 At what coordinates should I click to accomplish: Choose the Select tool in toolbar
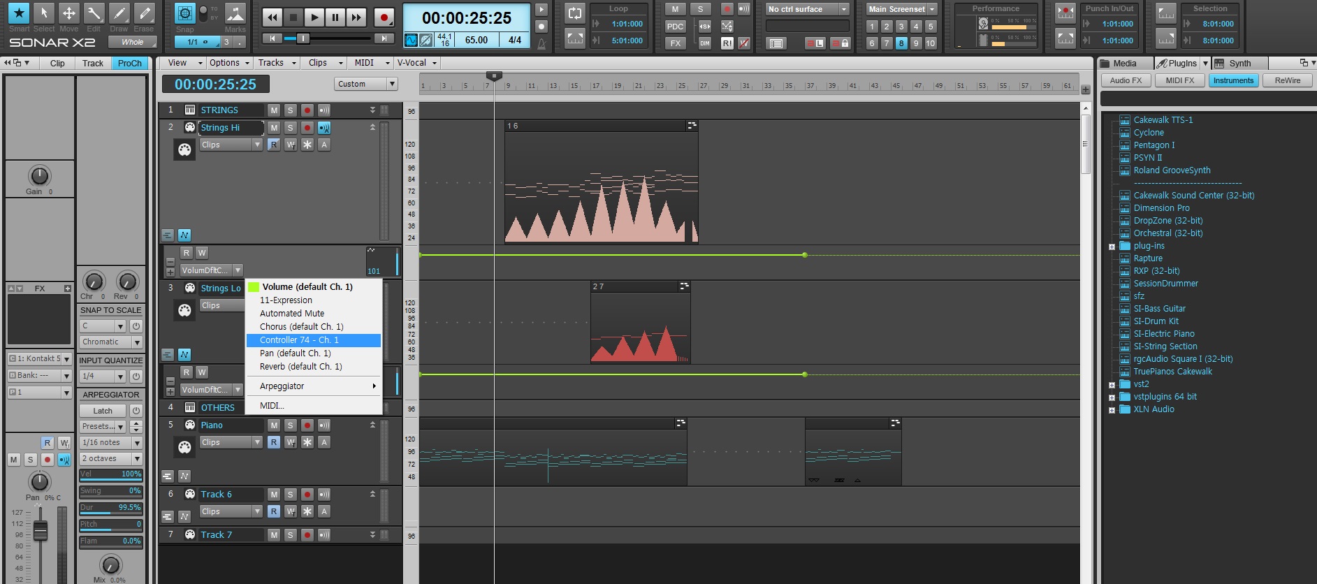44,13
